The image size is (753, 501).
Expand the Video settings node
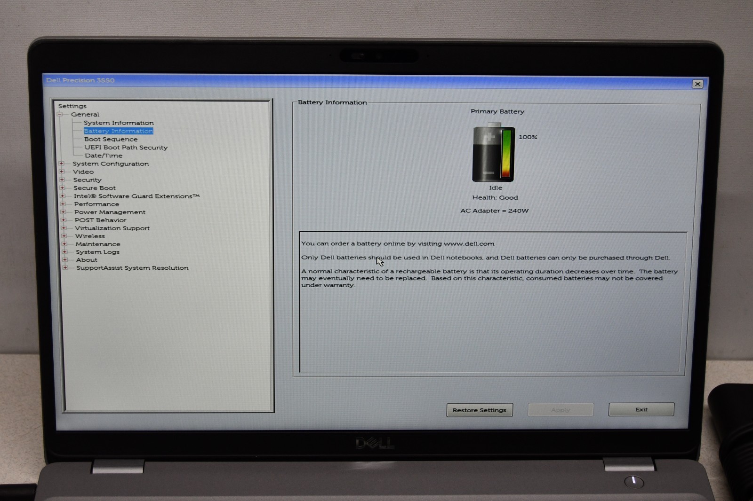tap(62, 172)
